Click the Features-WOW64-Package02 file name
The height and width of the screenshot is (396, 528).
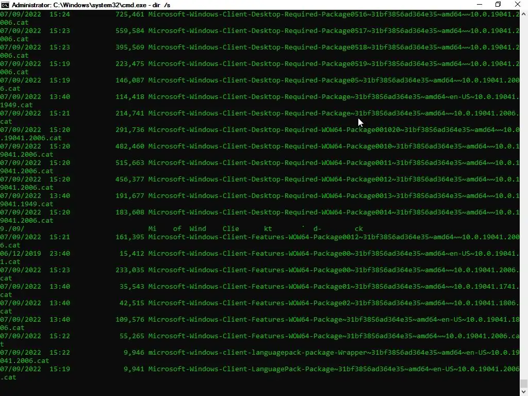[334, 303]
